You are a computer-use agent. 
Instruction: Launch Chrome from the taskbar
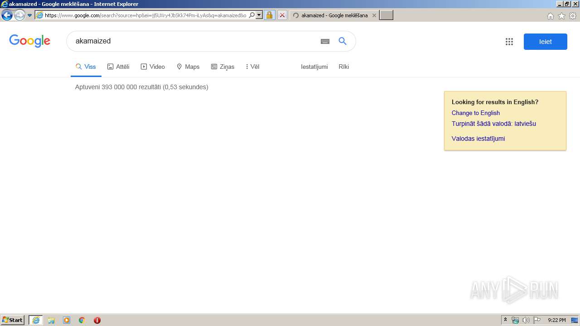point(82,320)
